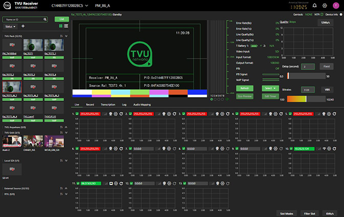
Task: Click the Slot Modes button
Action: click(x=287, y=213)
